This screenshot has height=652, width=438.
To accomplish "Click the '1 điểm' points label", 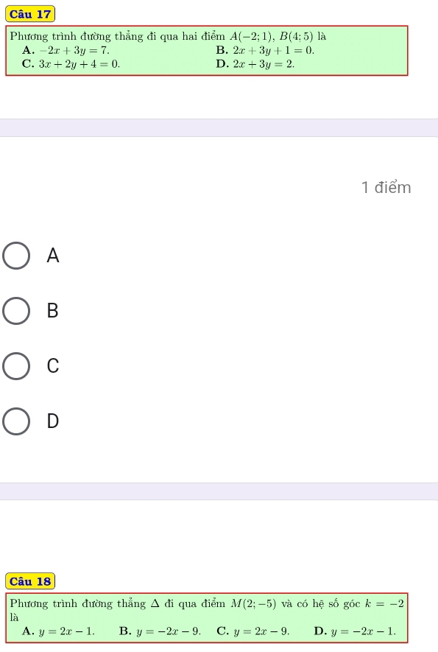I will point(386,188).
